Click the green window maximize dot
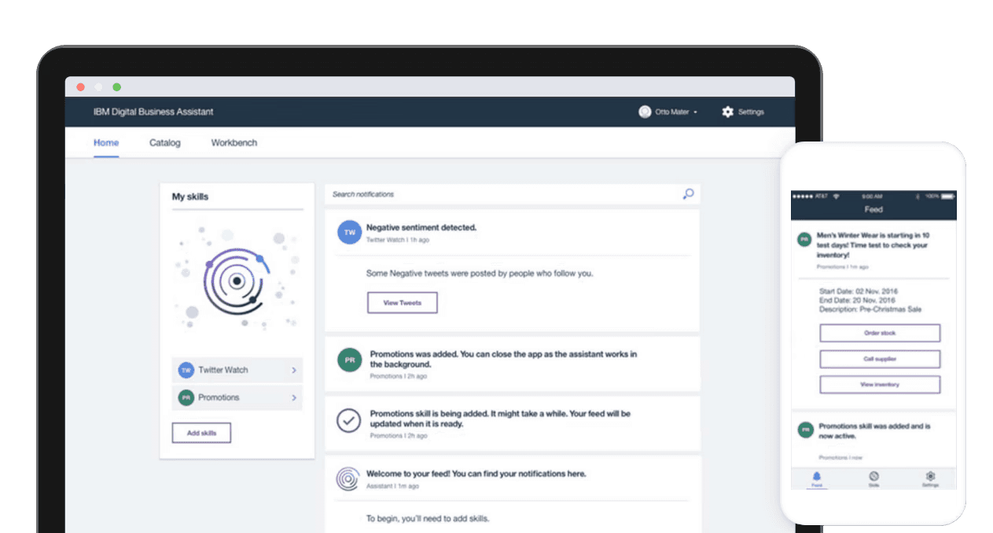The height and width of the screenshot is (533, 993). 117,87
